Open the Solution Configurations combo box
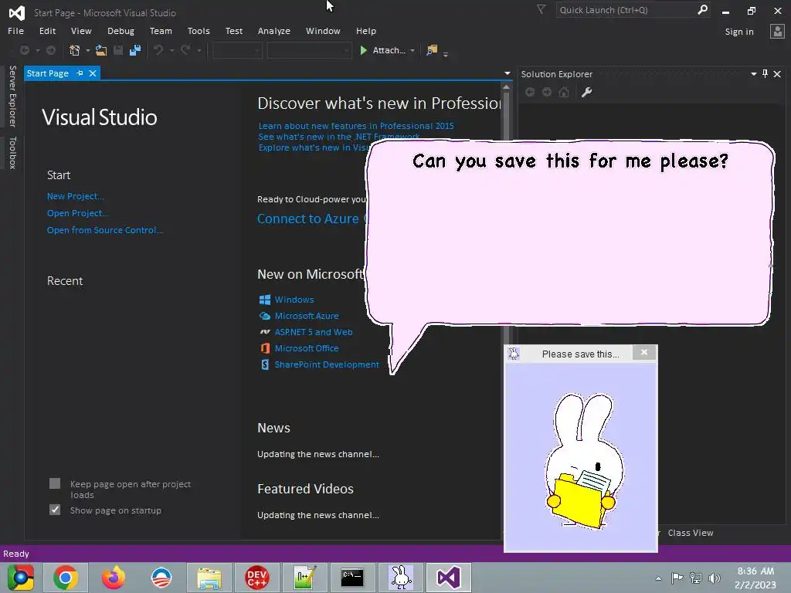791x593 pixels. [237, 50]
